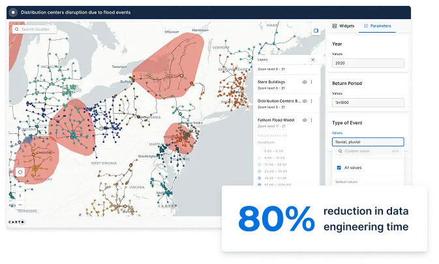The height and width of the screenshot is (264, 439).
Task: Click the Custom value search field
Action: (x=365, y=151)
